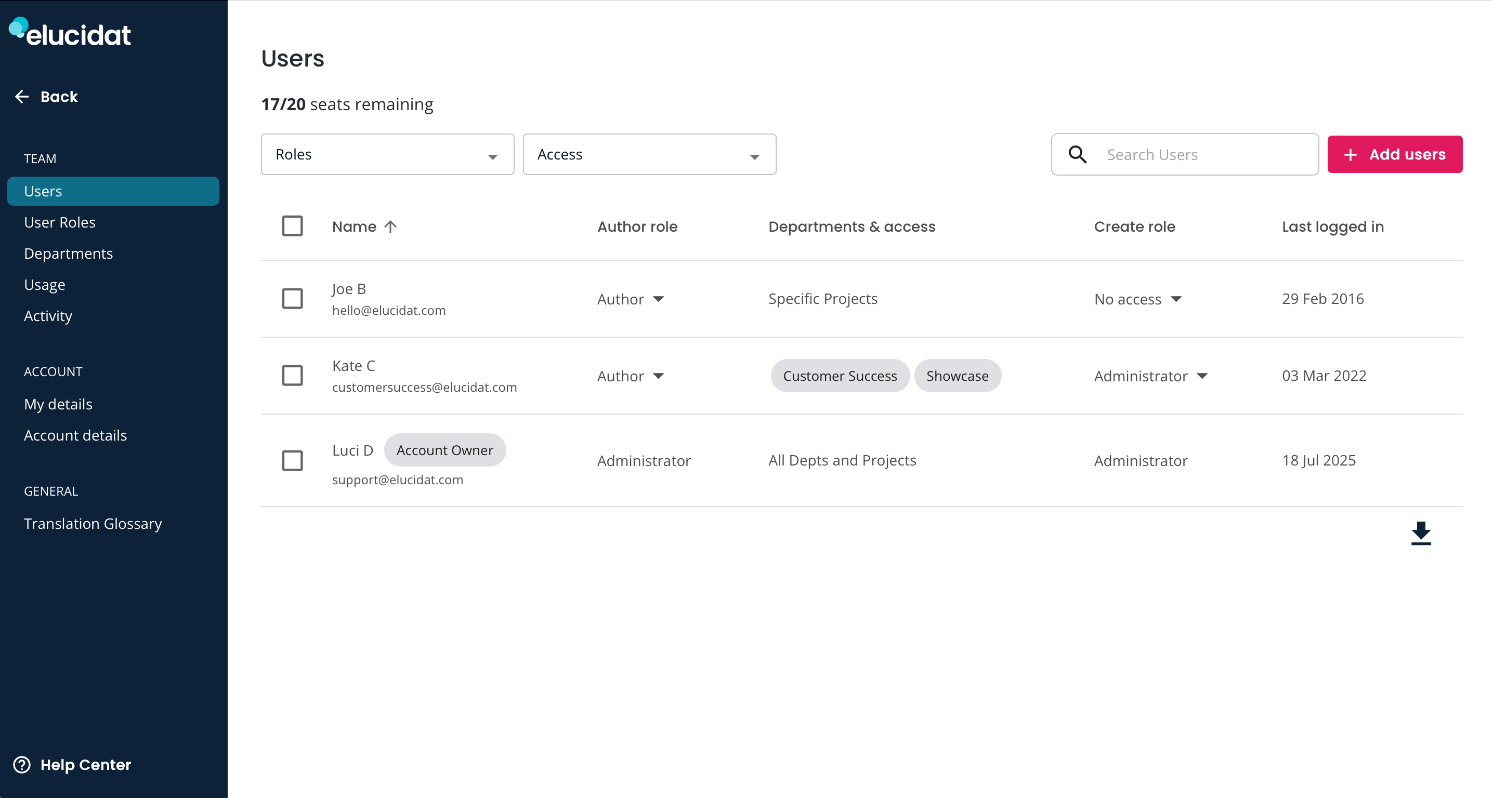Viewport: 1493px width, 798px height.
Task: Change Joe B's create role via No access dropdown
Action: [1138, 299]
